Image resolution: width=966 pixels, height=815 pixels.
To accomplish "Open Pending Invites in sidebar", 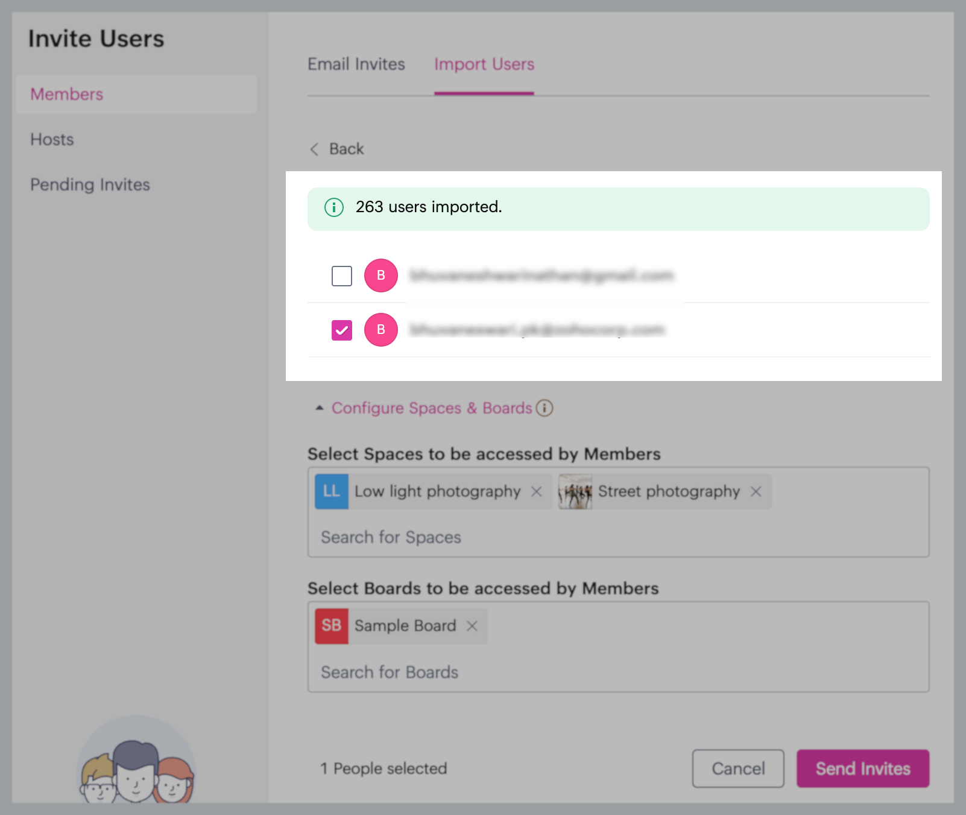I will (90, 185).
